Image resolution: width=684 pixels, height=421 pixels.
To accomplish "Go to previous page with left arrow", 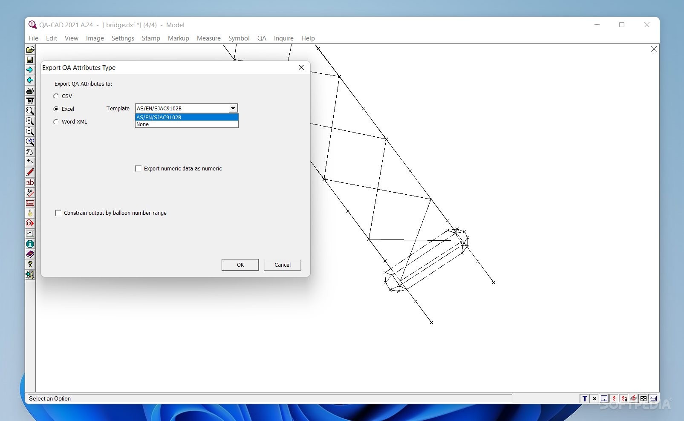I will coord(30,81).
